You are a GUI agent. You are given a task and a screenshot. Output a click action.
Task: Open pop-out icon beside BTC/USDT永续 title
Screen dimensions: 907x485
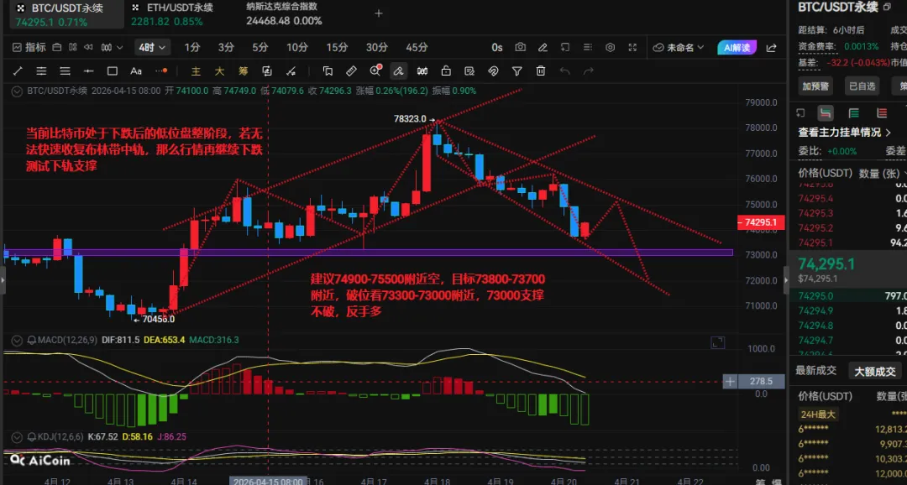pyautogui.click(x=888, y=7)
